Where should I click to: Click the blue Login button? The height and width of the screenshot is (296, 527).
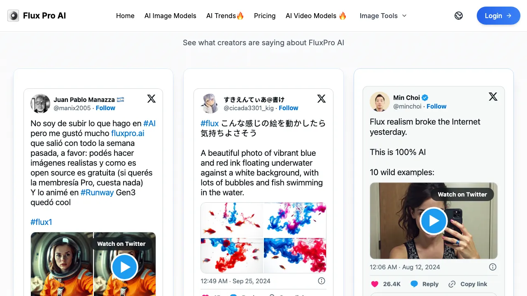coord(498,16)
